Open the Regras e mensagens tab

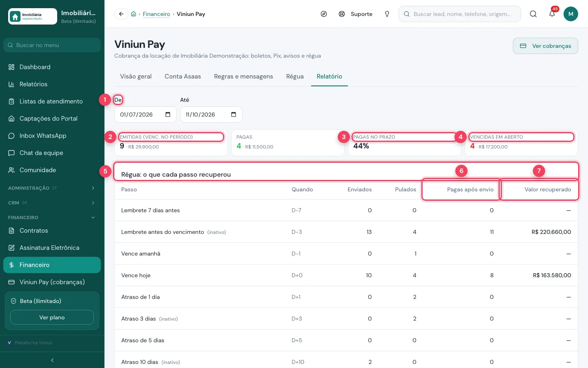243,76
